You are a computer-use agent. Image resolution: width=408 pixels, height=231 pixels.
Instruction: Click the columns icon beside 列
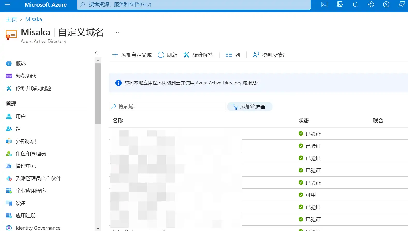point(229,55)
